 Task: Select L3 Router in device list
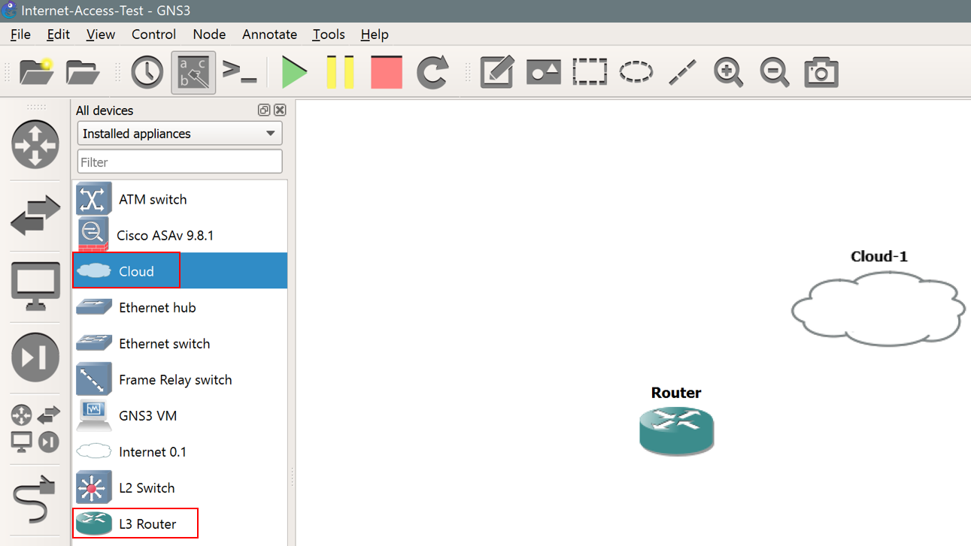pos(147,523)
